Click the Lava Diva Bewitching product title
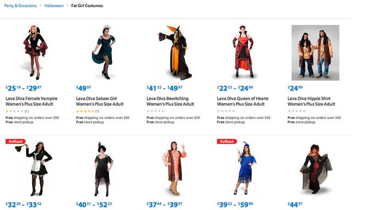The image size is (384, 210). [x=171, y=101]
